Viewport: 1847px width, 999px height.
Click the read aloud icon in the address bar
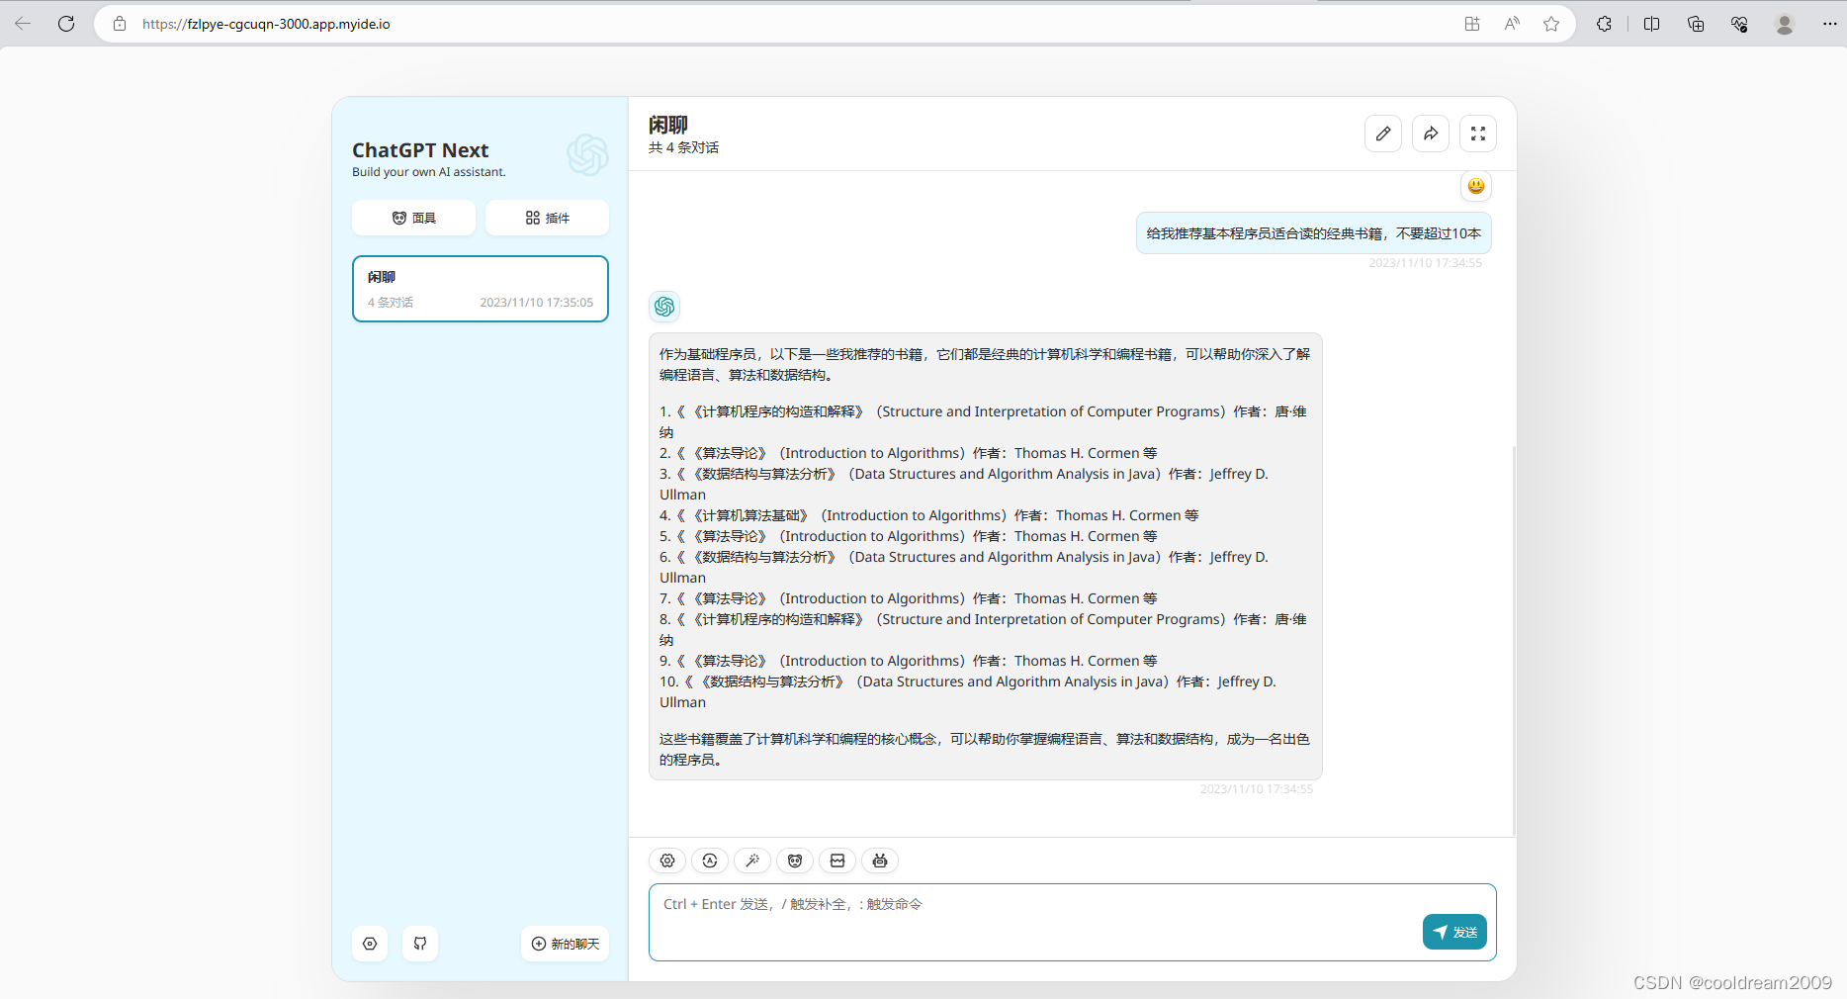[x=1512, y=24]
